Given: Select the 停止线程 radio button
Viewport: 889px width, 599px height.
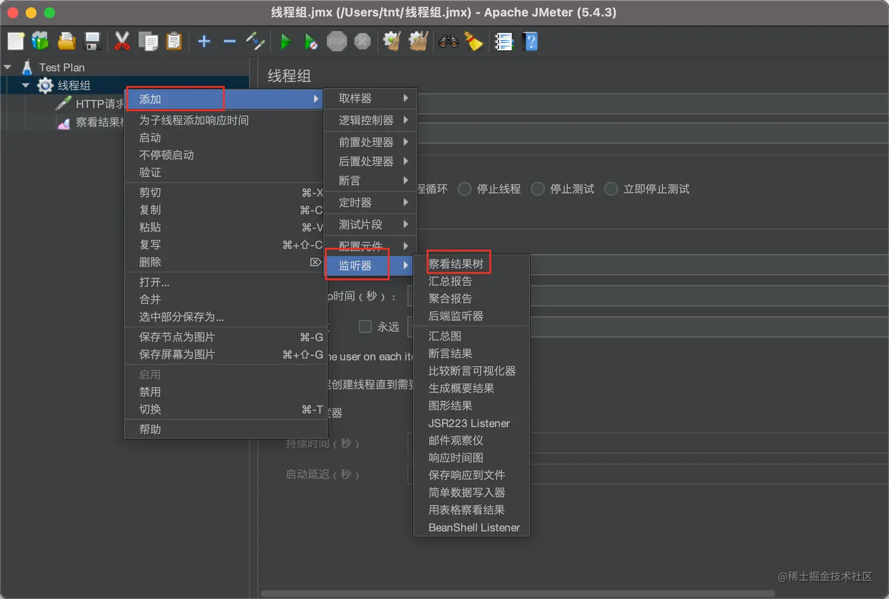Looking at the screenshot, I should coord(464,189).
